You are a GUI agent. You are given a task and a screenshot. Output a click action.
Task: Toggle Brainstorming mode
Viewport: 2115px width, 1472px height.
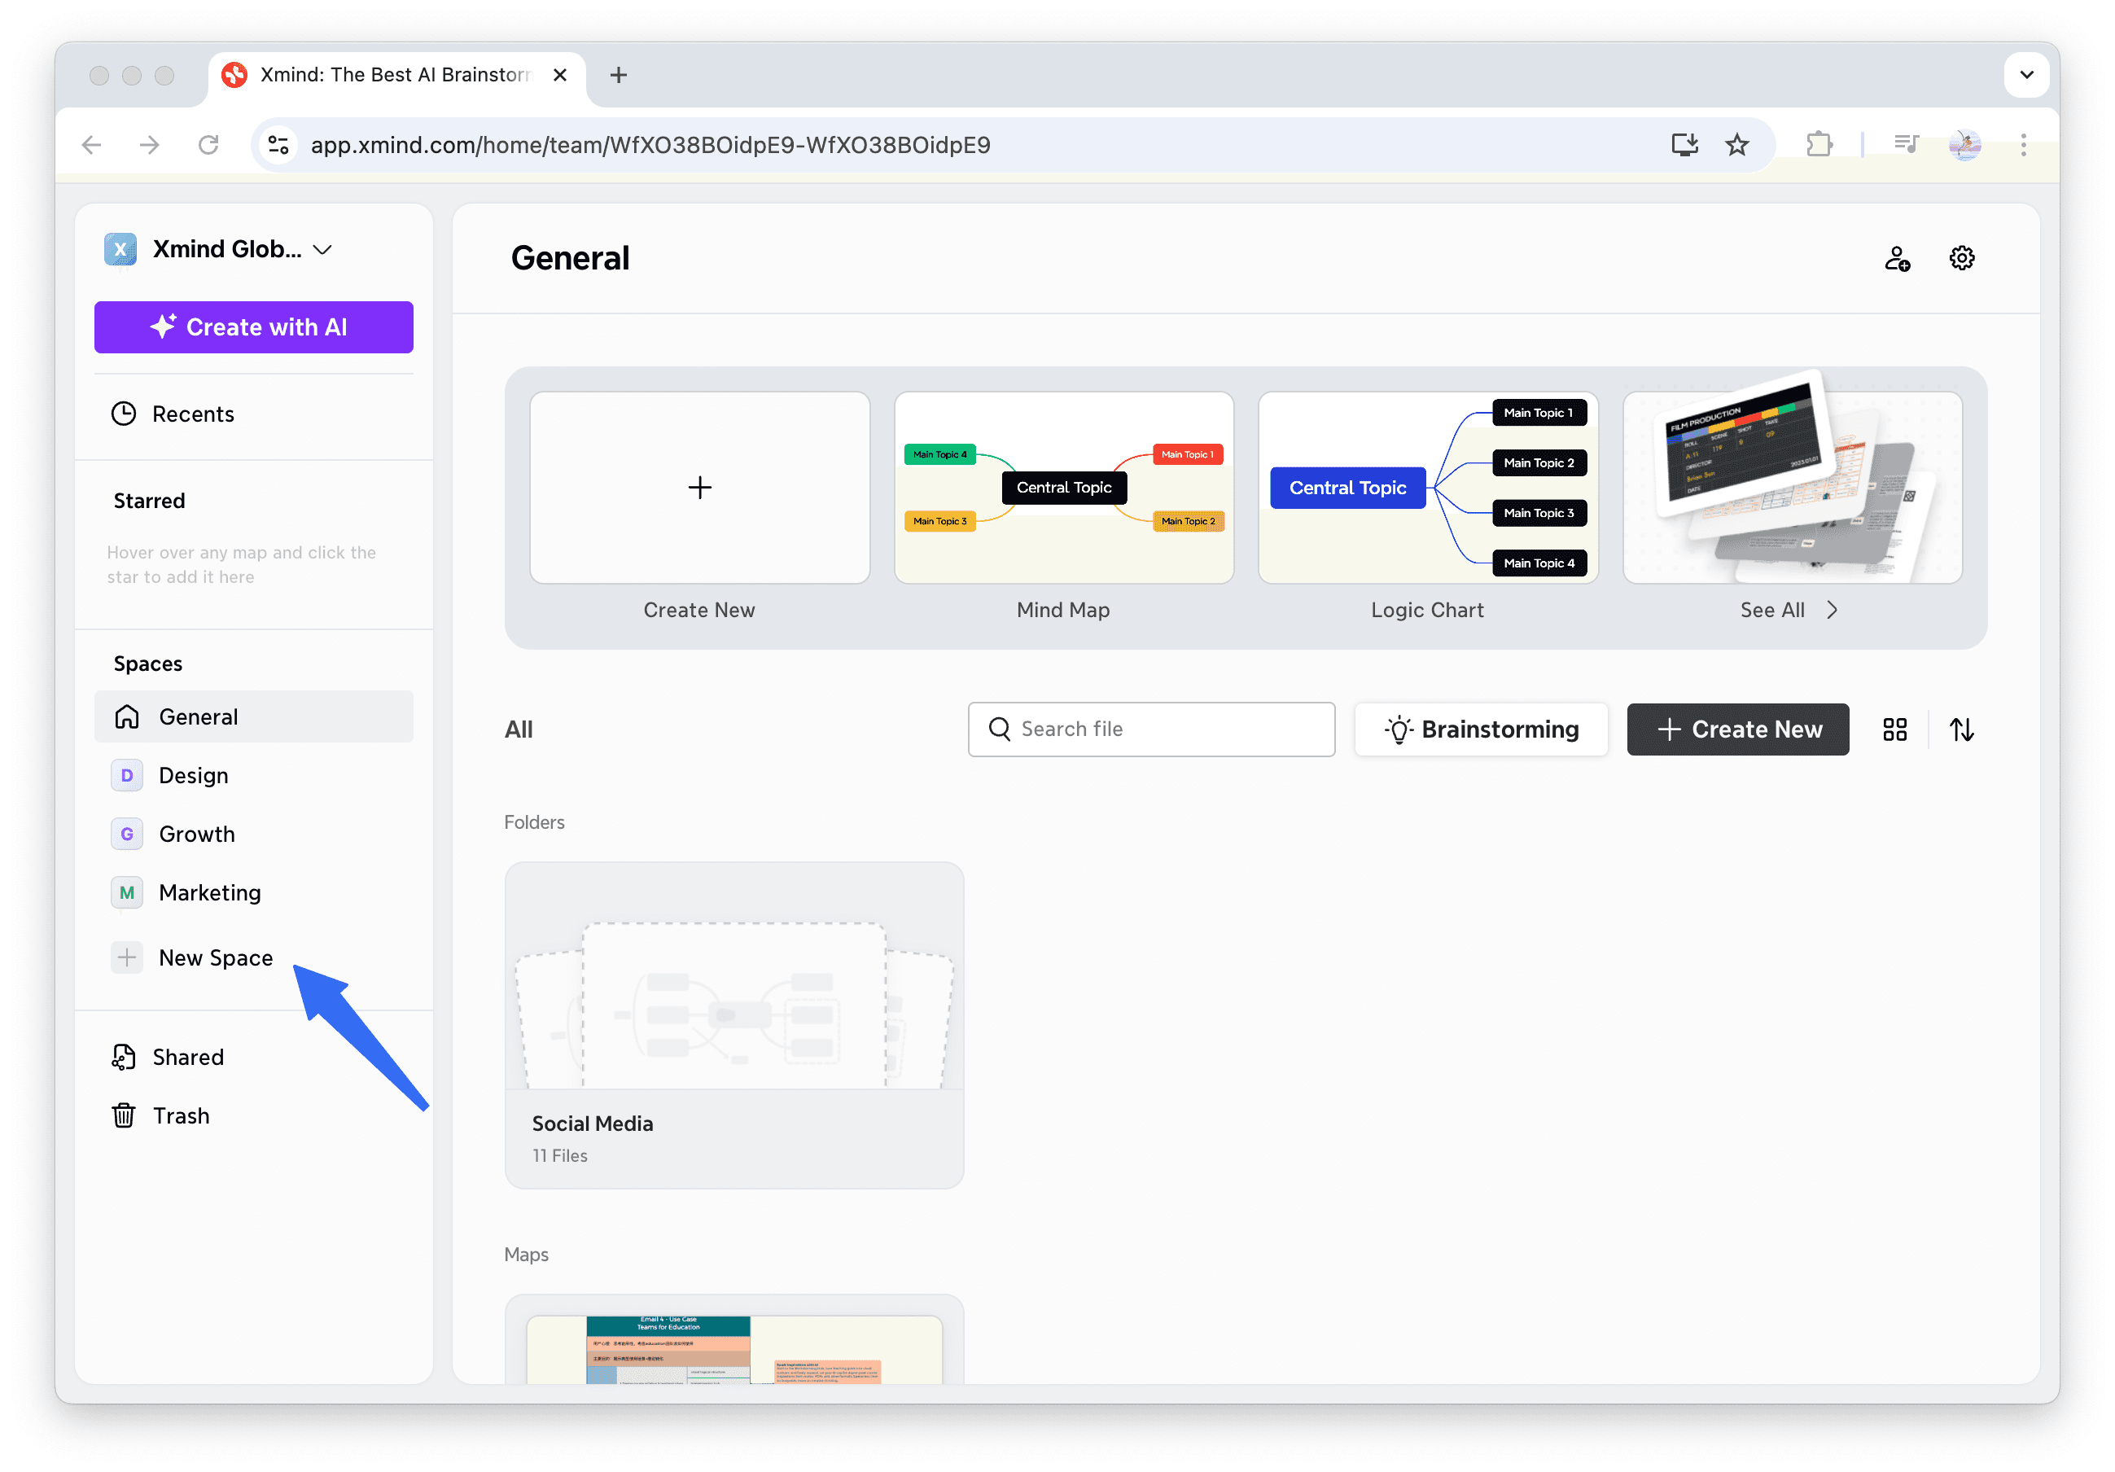pyautogui.click(x=1480, y=729)
